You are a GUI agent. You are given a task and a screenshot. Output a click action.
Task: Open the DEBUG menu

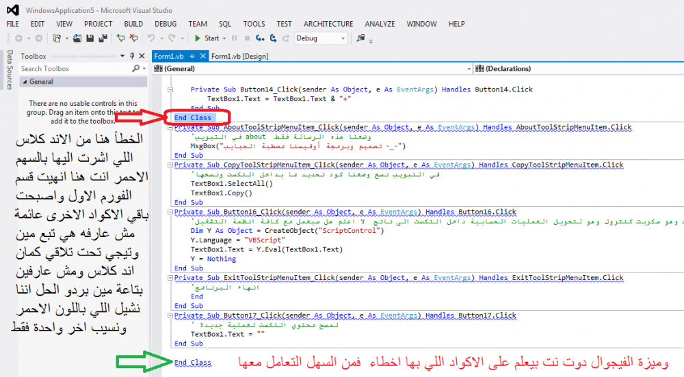click(166, 24)
